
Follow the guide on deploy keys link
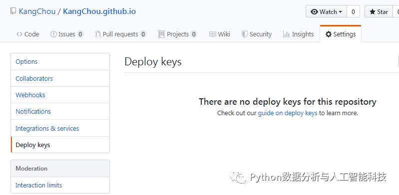click(x=288, y=113)
